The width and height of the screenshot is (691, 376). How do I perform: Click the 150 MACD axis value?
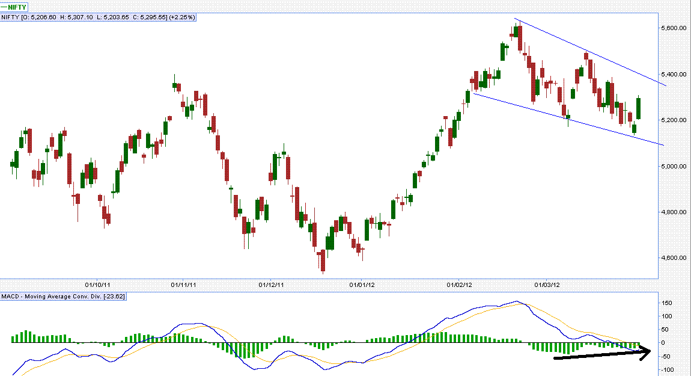tap(667, 303)
